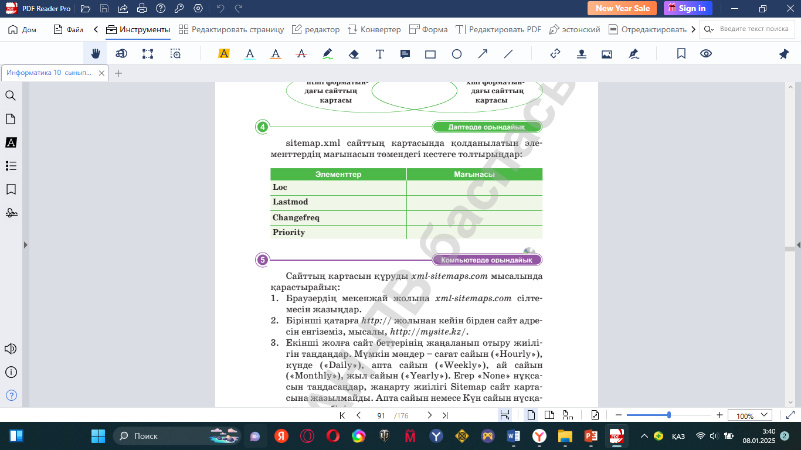Switch to Конвертер tab
This screenshot has width=801, height=450.
[374, 29]
